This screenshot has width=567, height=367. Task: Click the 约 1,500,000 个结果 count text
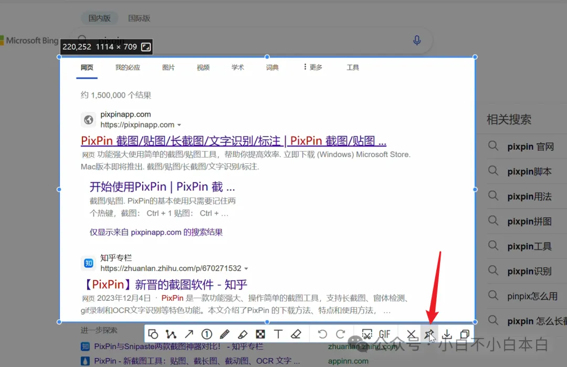pyautogui.click(x=115, y=95)
